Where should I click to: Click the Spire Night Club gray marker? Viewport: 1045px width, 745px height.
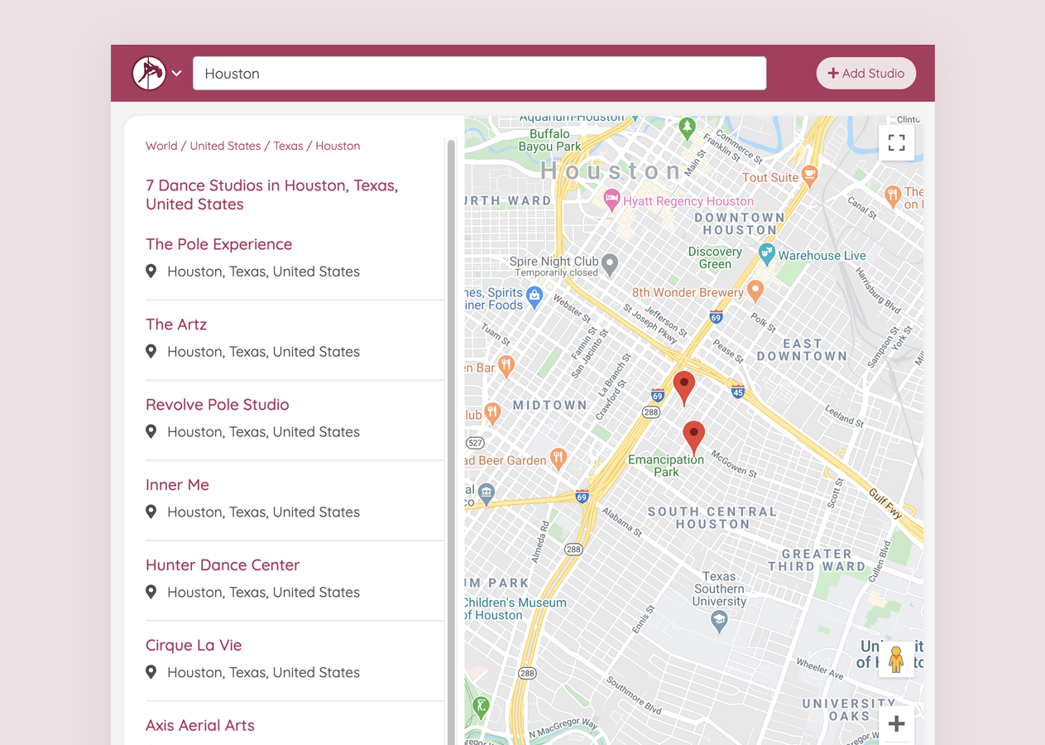610,265
